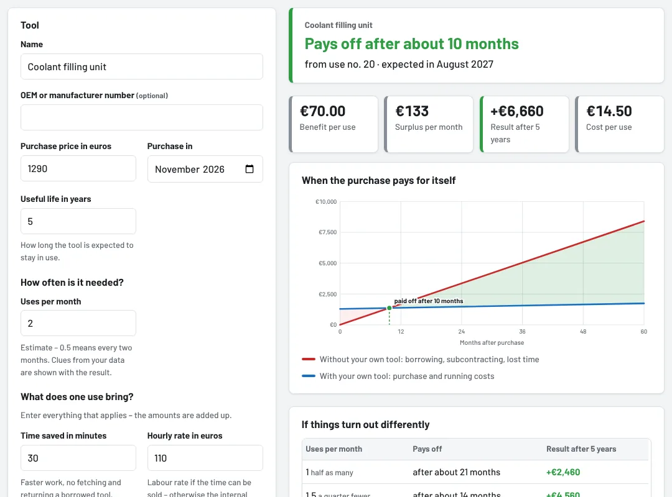Screen dimensions: 672x497
Task: Click the 'How long the tool is expected' hint text
Action: click(x=77, y=251)
